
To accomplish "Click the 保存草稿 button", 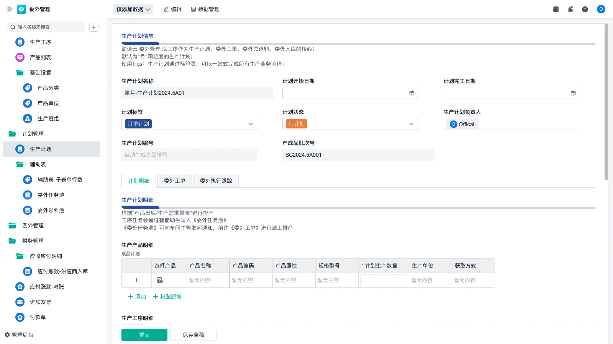I will [193, 335].
